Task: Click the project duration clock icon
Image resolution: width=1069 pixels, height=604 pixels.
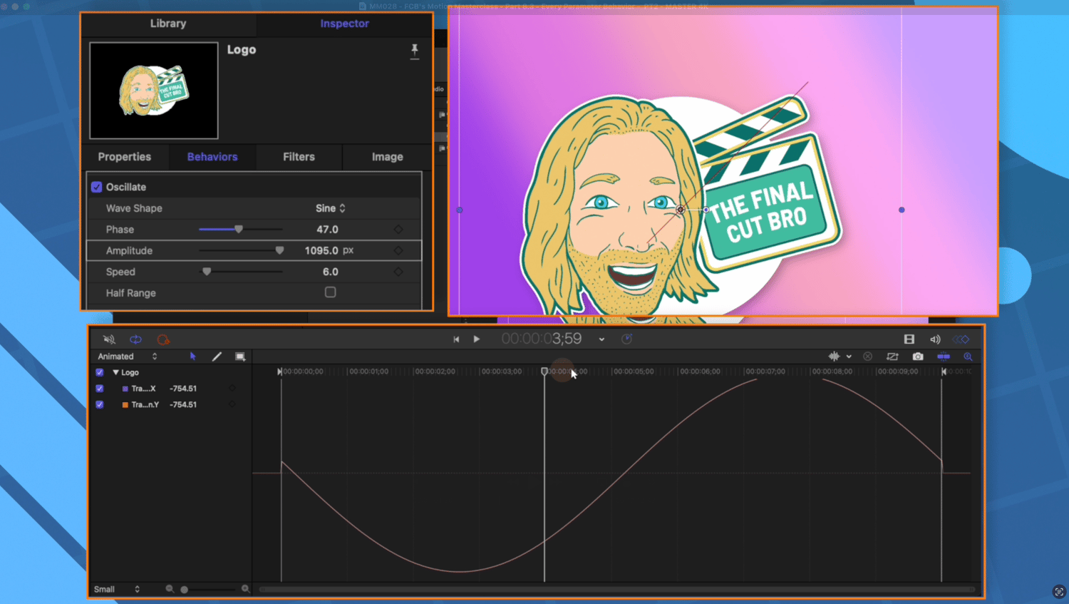Action: [x=627, y=339]
